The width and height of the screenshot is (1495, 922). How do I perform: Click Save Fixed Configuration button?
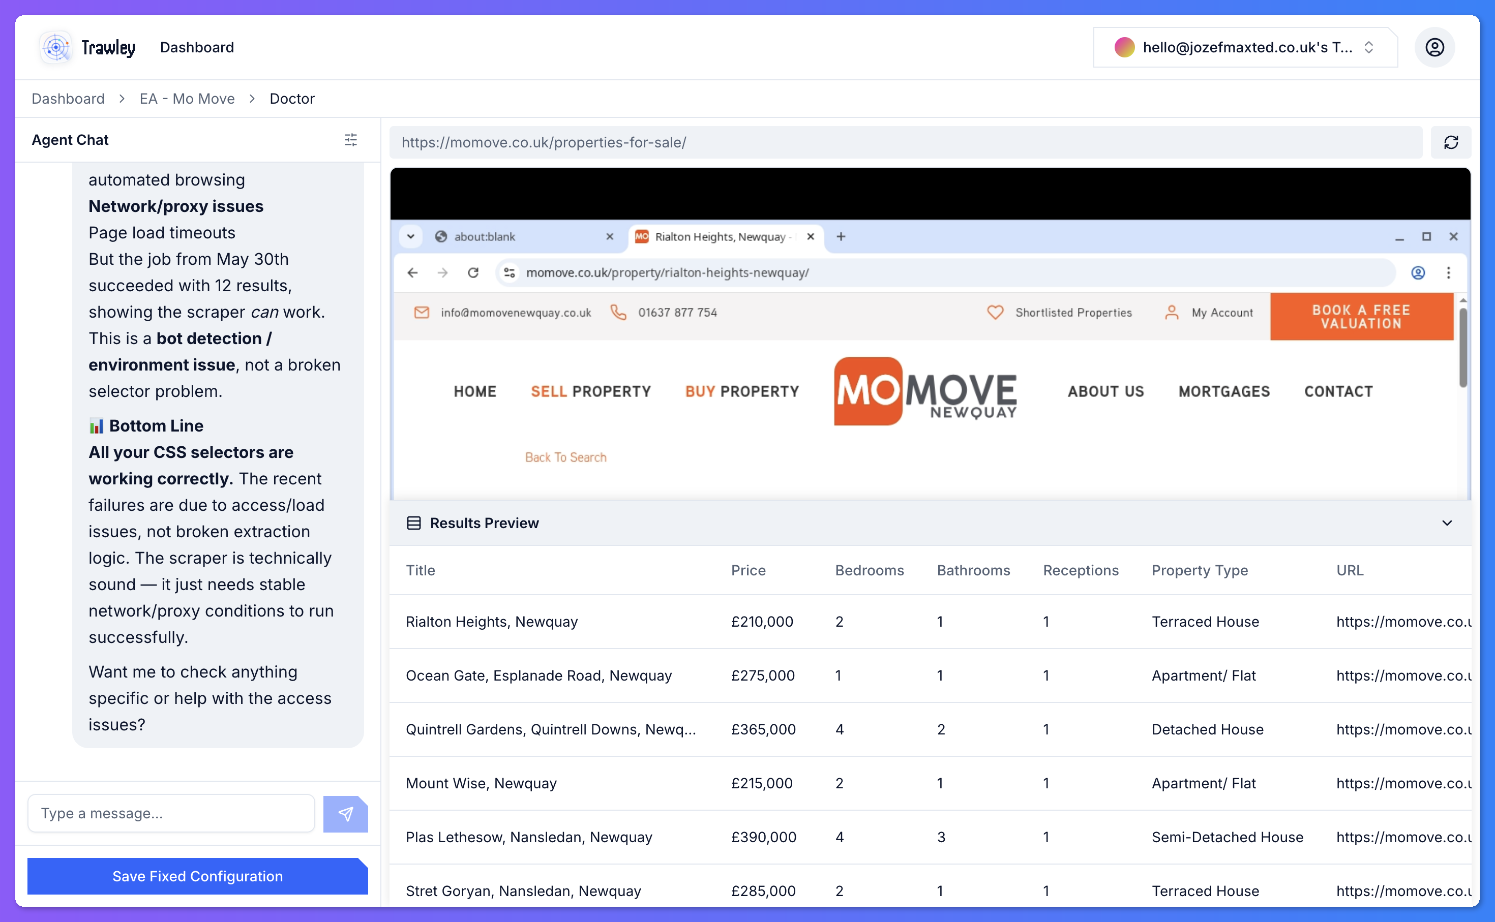coord(198,876)
